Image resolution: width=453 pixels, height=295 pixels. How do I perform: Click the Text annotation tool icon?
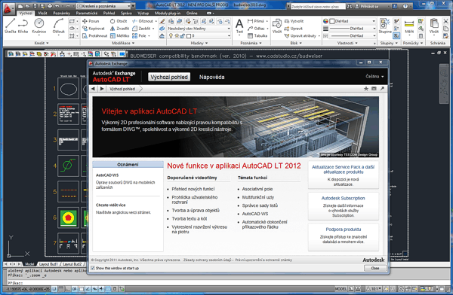pyautogui.click(x=239, y=26)
